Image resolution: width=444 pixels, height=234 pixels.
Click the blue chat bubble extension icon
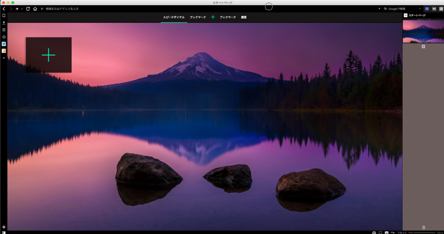click(x=427, y=9)
